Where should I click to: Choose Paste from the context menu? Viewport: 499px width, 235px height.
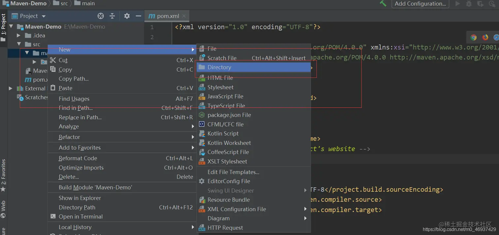click(122, 88)
